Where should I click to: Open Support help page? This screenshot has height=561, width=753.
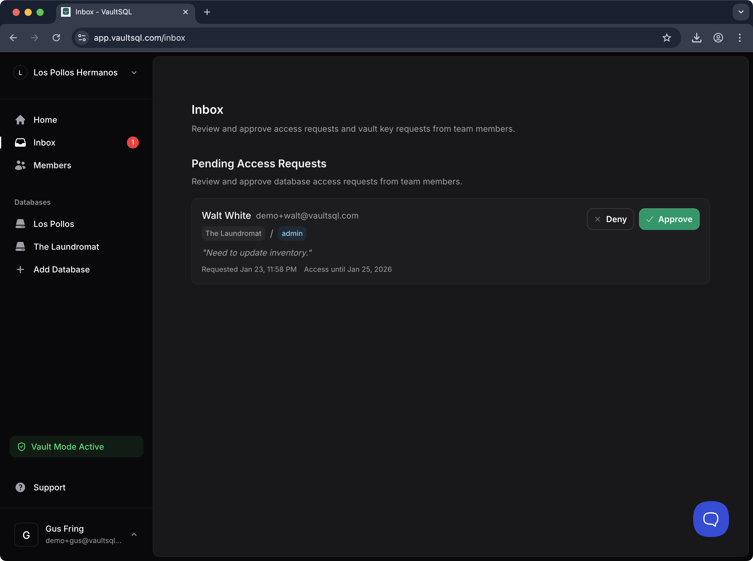coord(50,487)
